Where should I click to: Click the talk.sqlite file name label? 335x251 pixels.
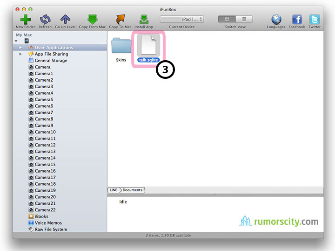pyautogui.click(x=148, y=60)
